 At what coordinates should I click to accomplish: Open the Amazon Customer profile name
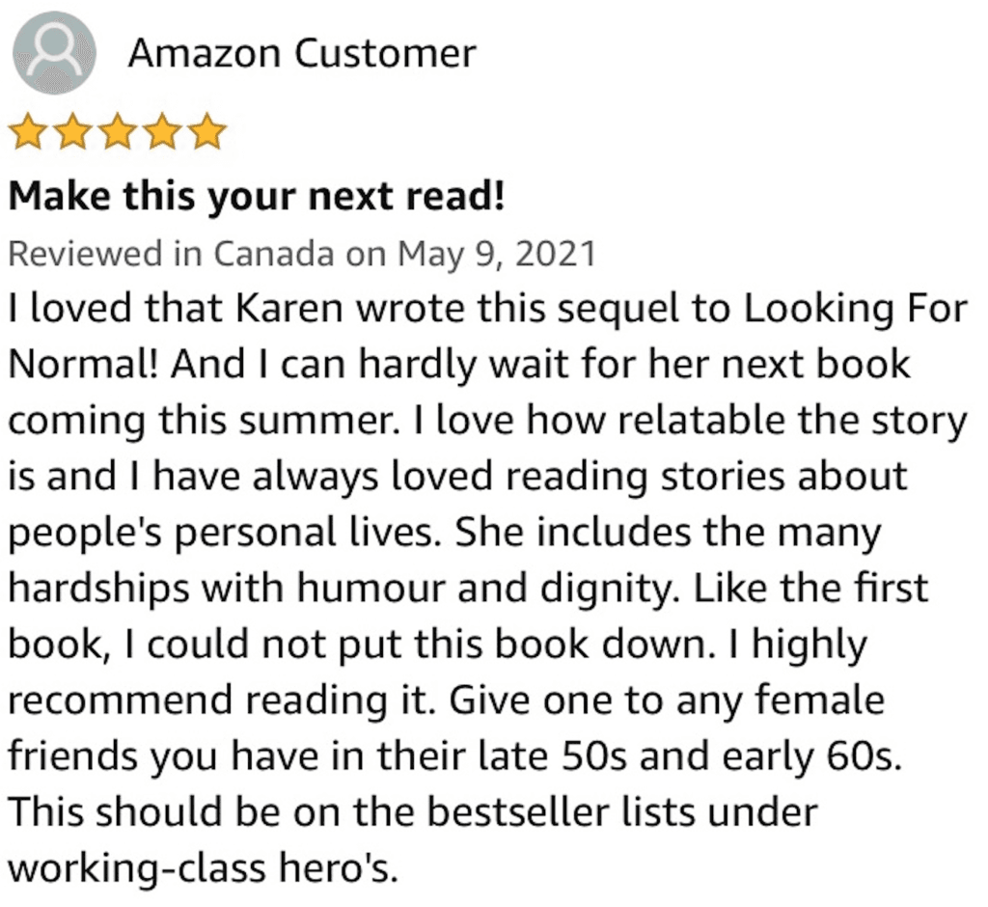tap(302, 54)
